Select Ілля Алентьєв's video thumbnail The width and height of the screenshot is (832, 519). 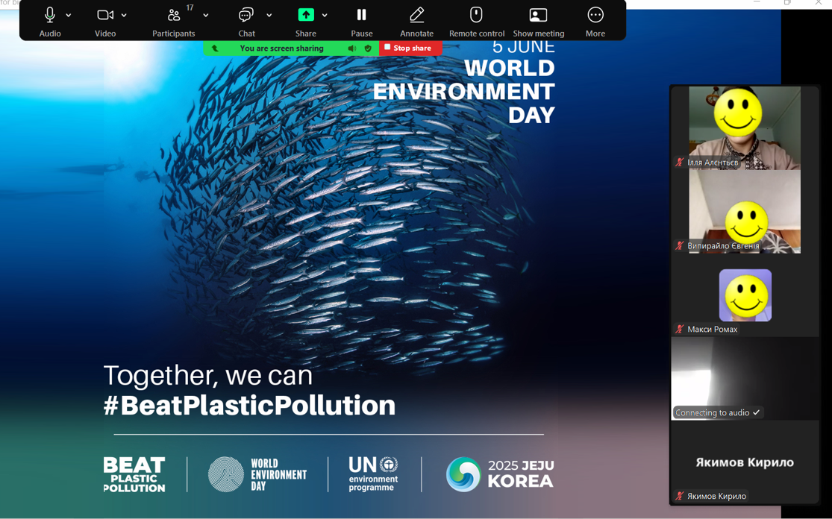(744, 128)
